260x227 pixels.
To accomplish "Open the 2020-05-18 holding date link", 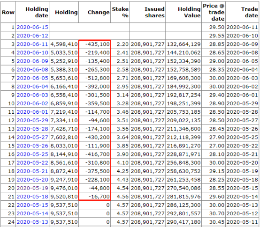I will (32, 197).
